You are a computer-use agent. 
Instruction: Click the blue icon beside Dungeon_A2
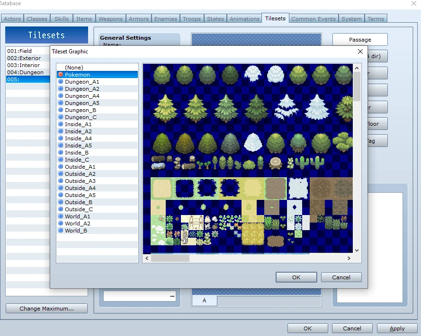pyautogui.click(x=61, y=89)
